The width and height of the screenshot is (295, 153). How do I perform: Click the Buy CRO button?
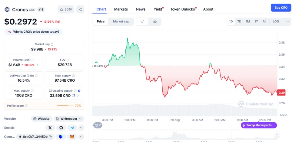coord(281,8)
